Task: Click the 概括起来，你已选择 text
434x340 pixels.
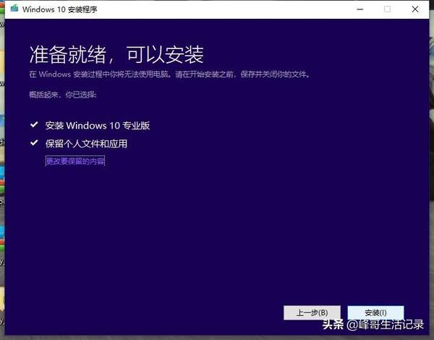Action: [63, 95]
